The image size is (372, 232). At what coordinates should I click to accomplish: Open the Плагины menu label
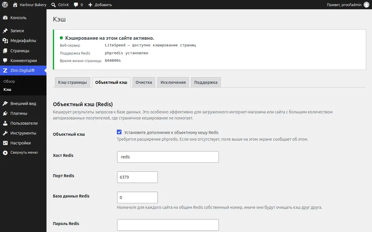click(x=19, y=113)
